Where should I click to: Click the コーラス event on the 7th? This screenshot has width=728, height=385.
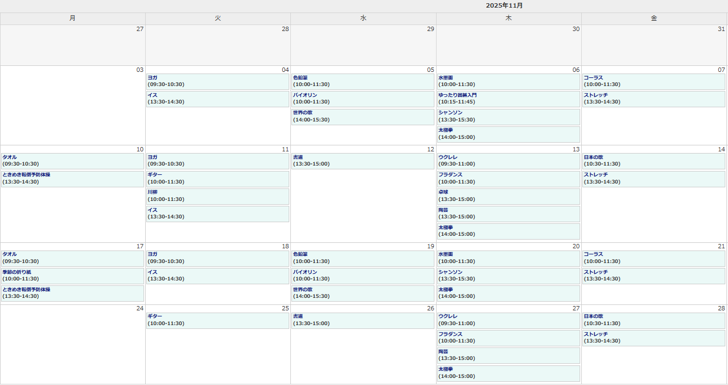click(x=653, y=82)
